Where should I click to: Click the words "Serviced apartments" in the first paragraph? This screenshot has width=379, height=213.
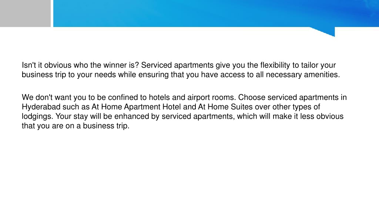(177, 65)
